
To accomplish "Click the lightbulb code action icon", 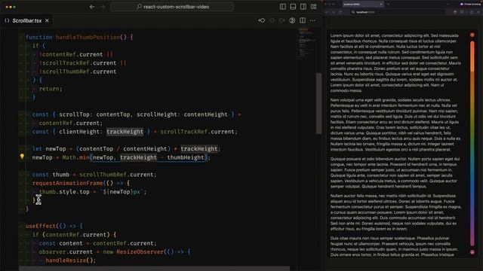I will pos(22,157).
